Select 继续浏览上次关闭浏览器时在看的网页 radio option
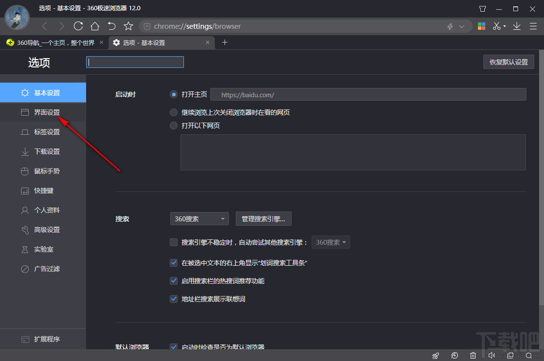Viewport: 544px width, 361px height. (x=174, y=112)
